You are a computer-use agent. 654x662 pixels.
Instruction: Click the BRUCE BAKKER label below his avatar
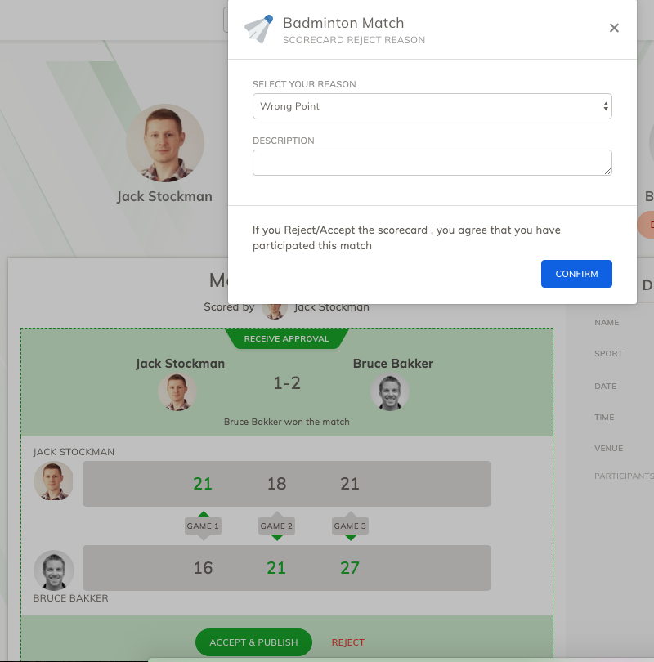[70, 598]
